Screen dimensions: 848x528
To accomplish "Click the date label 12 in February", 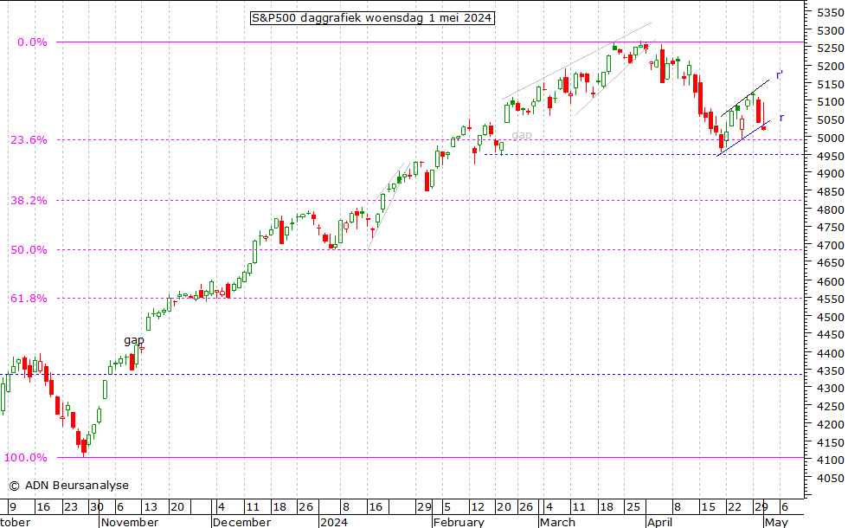I will 478,507.
